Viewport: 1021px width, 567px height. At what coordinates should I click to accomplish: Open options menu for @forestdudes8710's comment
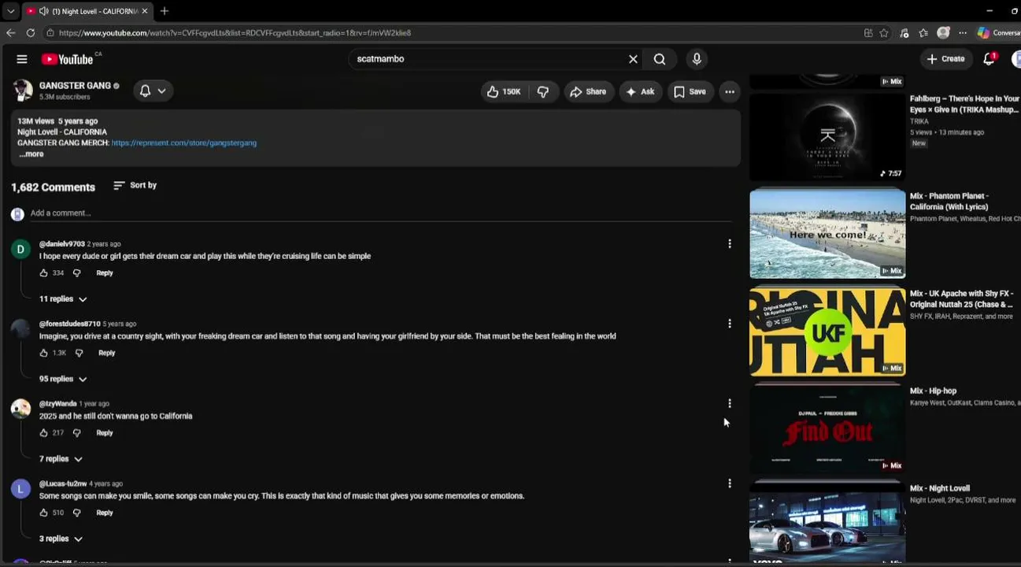click(730, 324)
